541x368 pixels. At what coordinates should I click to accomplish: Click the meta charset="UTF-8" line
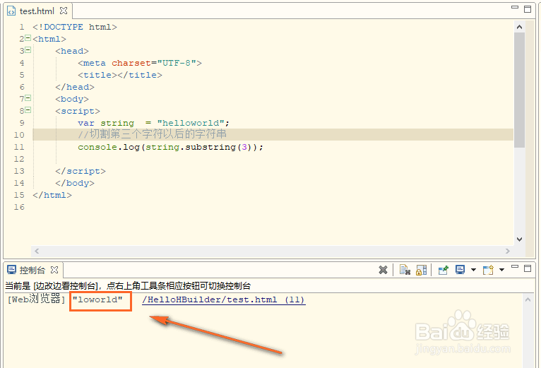point(140,63)
